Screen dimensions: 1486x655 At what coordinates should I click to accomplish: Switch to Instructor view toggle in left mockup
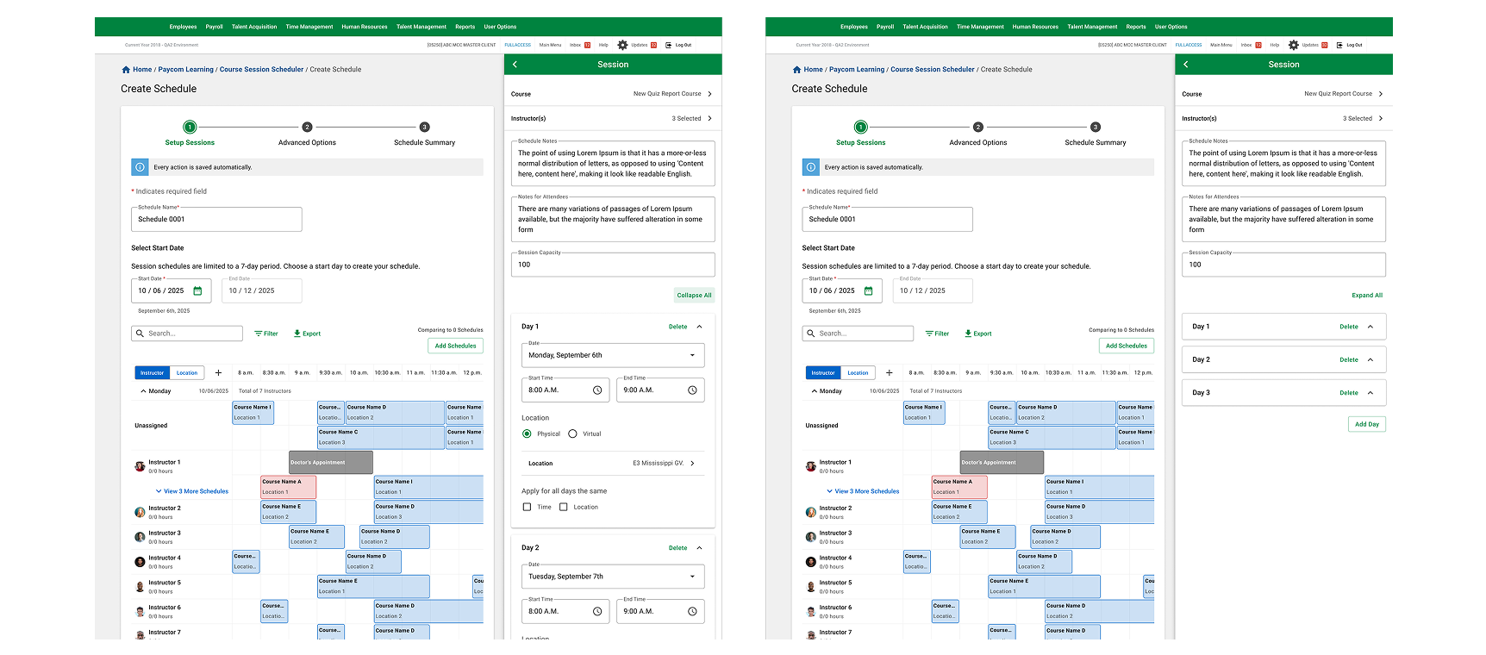click(153, 373)
